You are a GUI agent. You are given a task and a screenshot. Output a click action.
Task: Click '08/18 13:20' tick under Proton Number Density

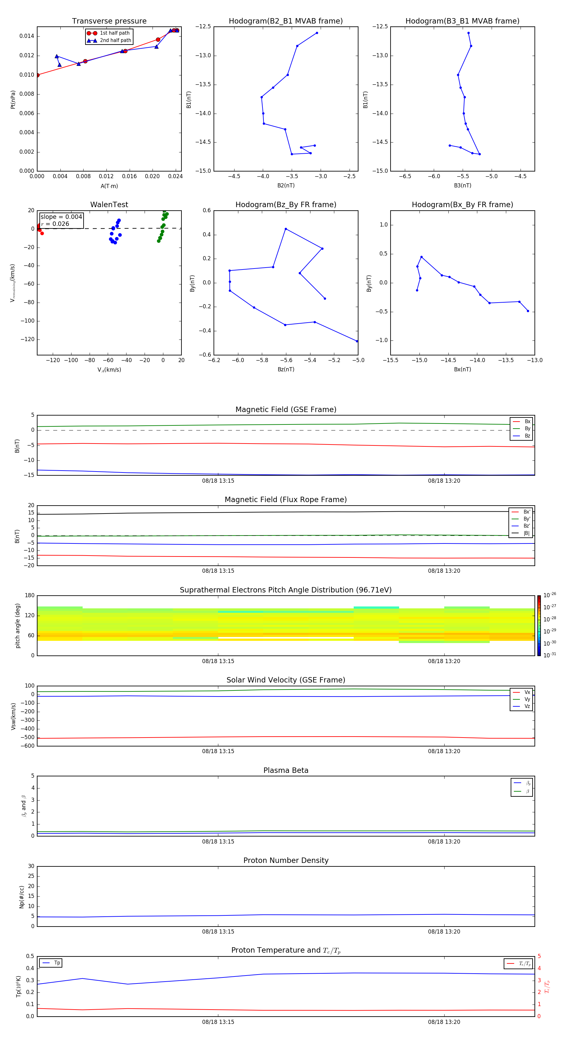(444, 932)
